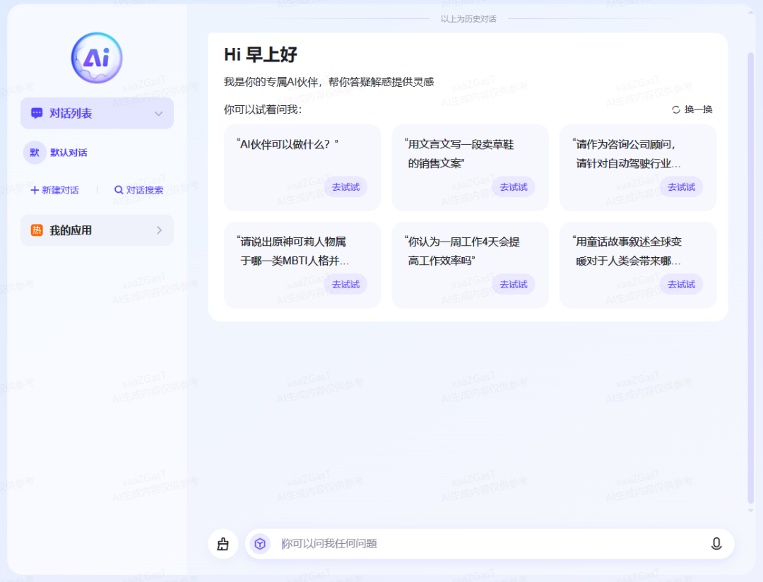Select the 默 avatar of 默认对话

tap(35, 152)
